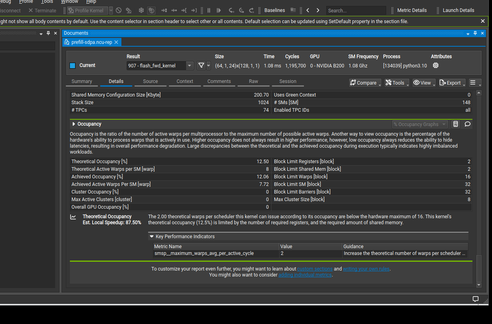Viewport: 492px width, 324px height.
Task: Open the Metric Details panel button
Action: pyautogui.click(x=412, y=10)
